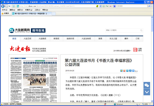Open the 收藏夹(A) menu

pyautogui.click(x=29, y=10)
